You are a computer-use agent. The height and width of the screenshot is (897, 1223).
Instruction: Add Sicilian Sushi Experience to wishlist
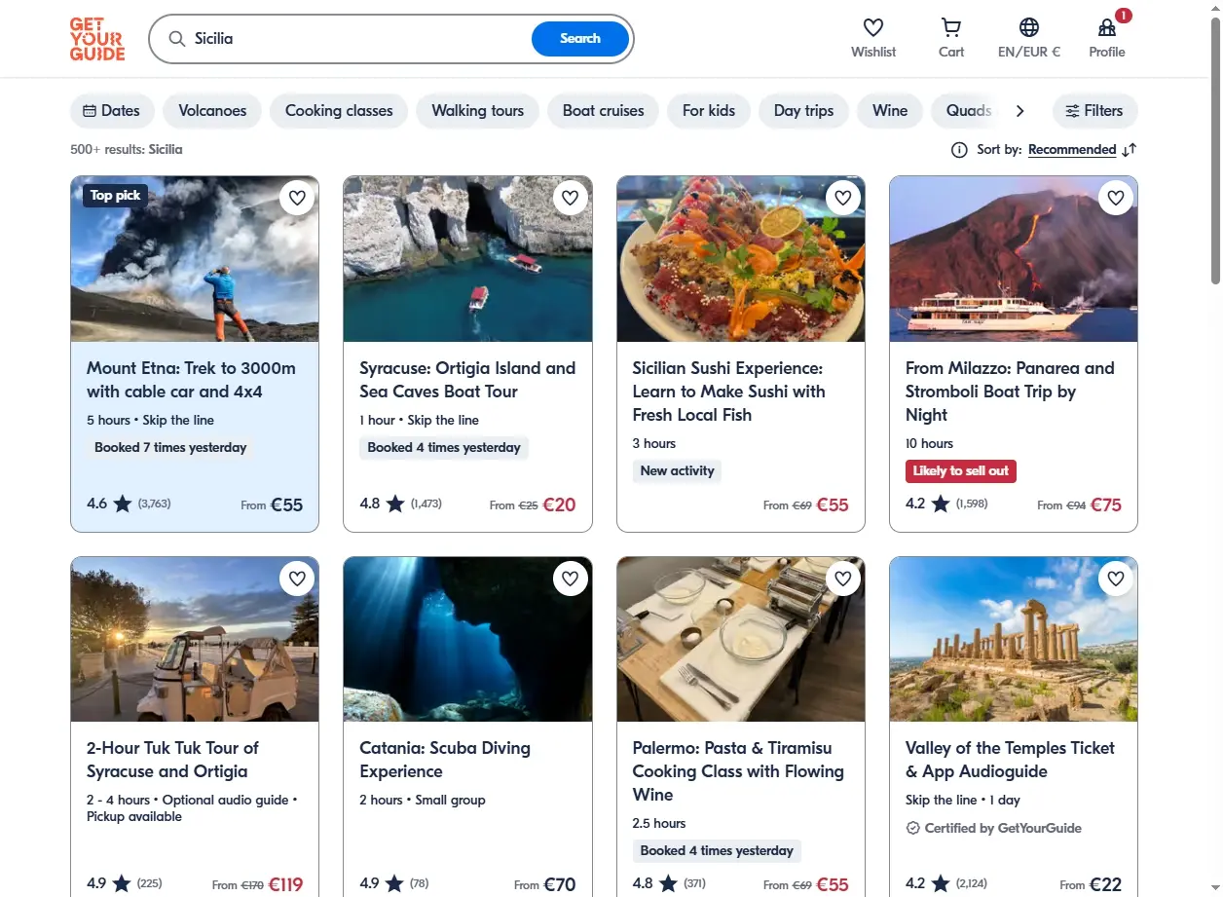click(843, 198)
